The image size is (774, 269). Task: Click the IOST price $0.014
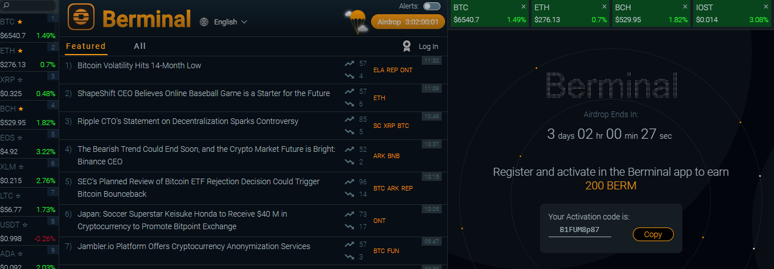(707, 19)
